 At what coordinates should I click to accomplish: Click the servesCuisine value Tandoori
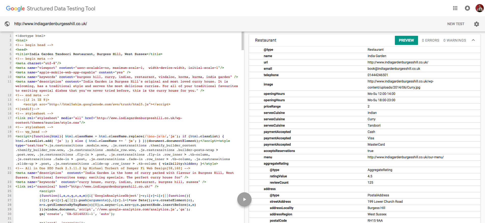(374, 126)
